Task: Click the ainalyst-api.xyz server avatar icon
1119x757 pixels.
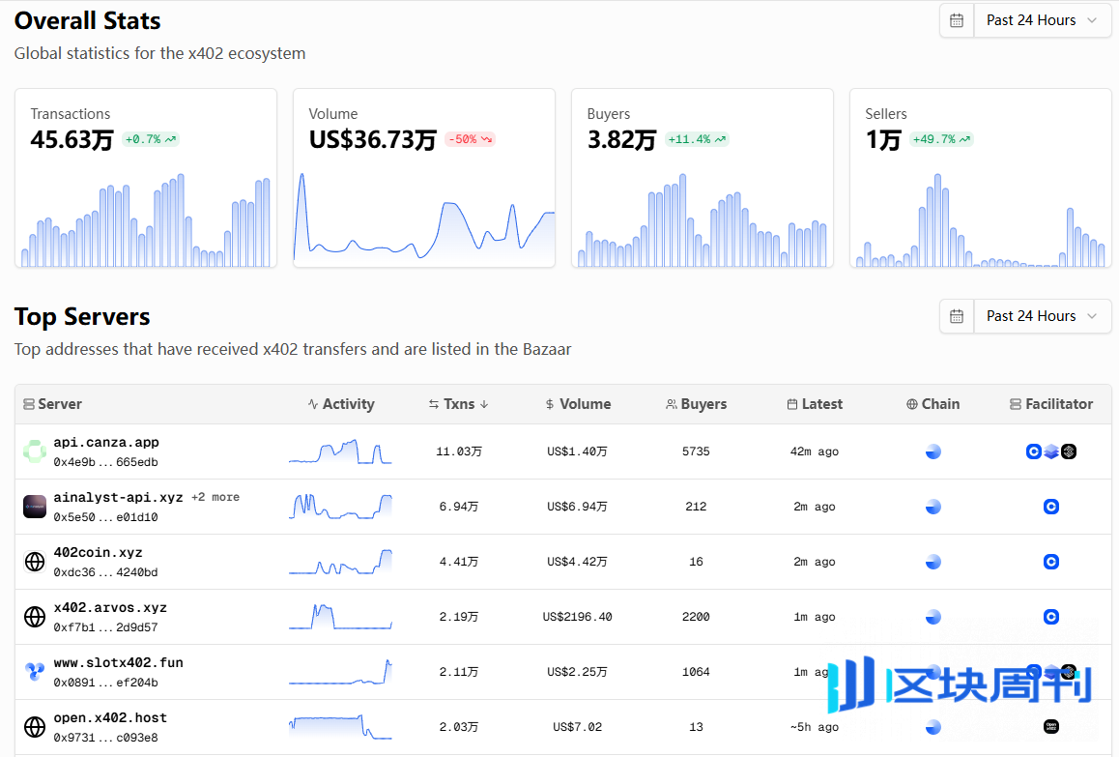Action: (x=35, y=507)
